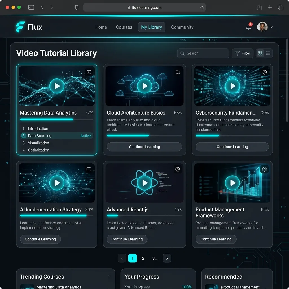Continue Learning Cybersecurity Fundamentals
The image size is (289, 289).
(232, 147)
